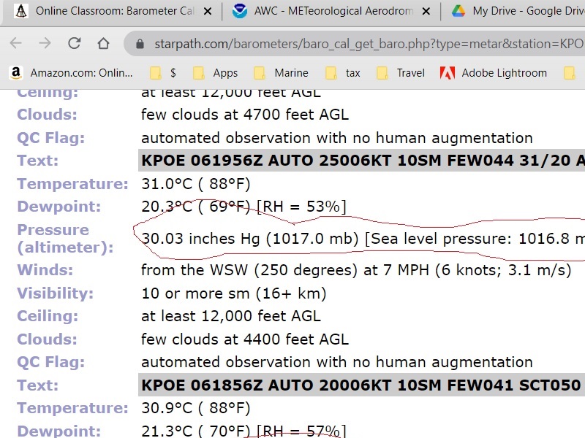This screenshot has height=438, width=585.
Task: Click the Google Drive favicon on the tab
Action: click(x=458, y=11)
